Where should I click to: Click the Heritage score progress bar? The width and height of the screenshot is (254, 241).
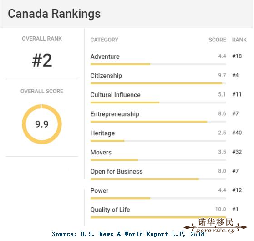coord(158,141)
